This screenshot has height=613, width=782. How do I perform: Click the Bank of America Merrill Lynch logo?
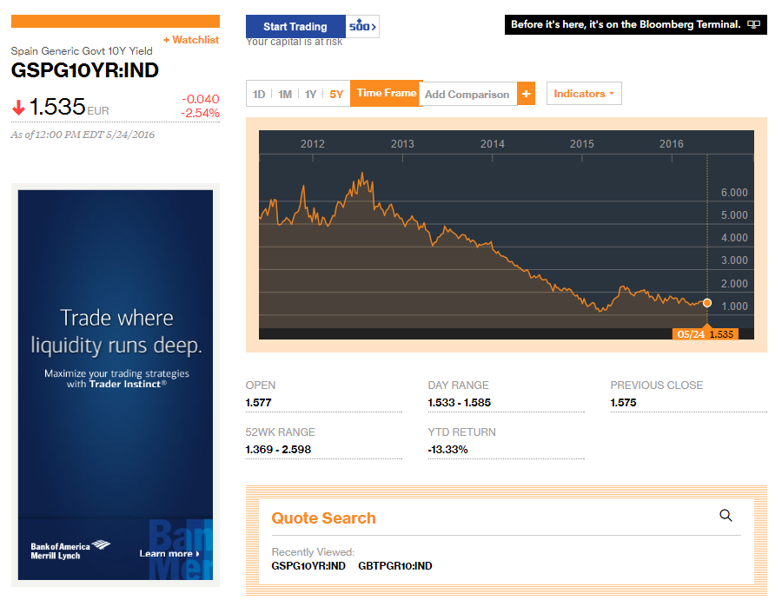coord(70,550)
